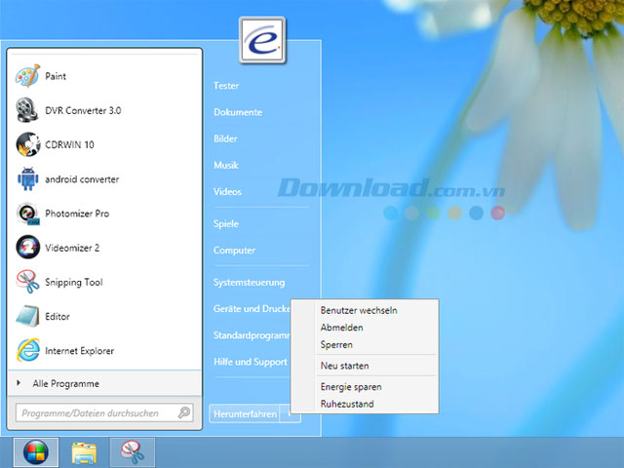Open Videomizer 2
The height and width of the screenshot is (468, 624).
pyautogui.click(x=72, y=248)
